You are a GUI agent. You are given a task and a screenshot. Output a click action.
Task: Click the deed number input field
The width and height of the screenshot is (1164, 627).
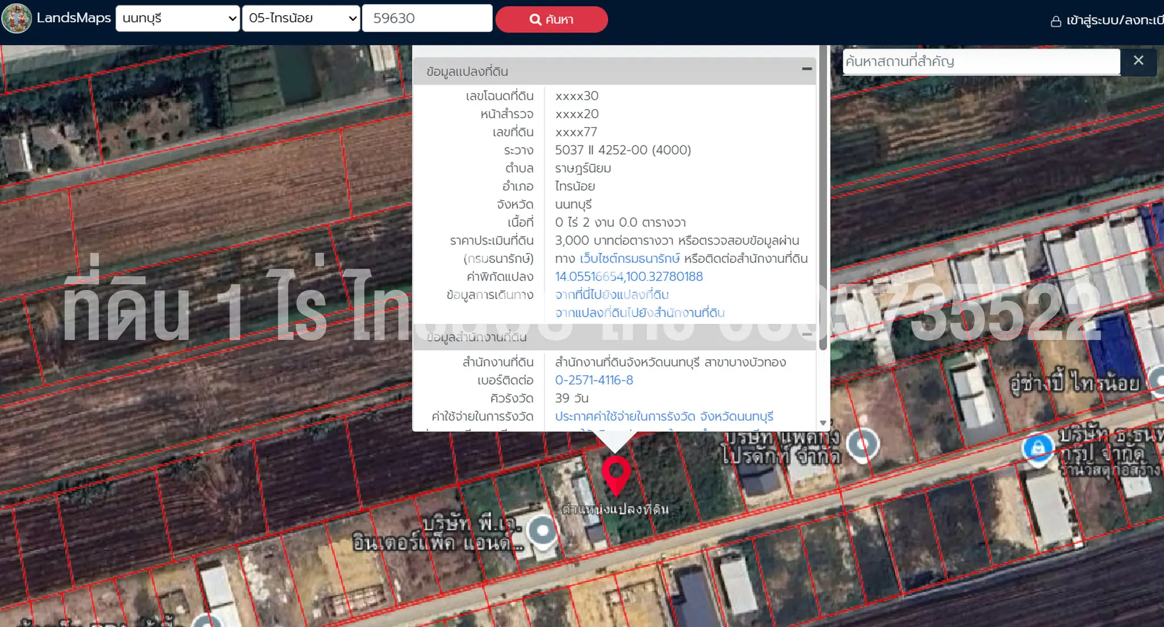pos(427,18)
